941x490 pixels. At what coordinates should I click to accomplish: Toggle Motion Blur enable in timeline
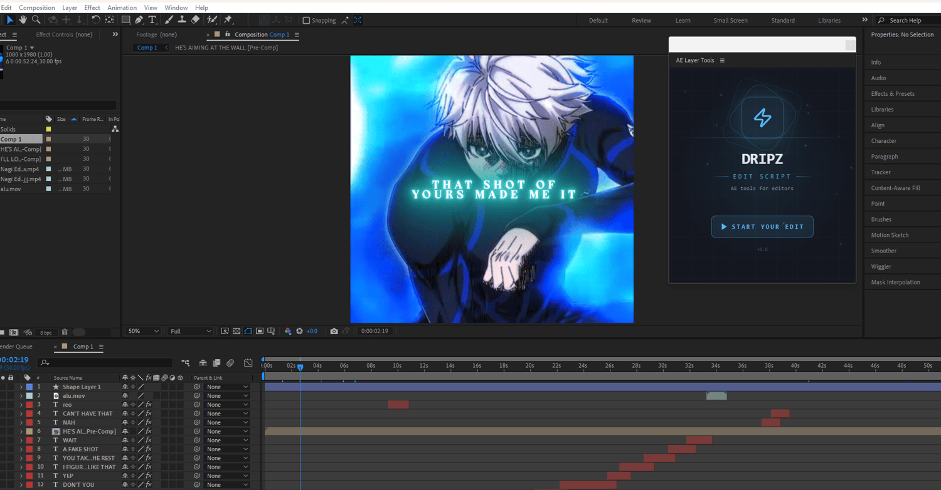pos(230,363)
